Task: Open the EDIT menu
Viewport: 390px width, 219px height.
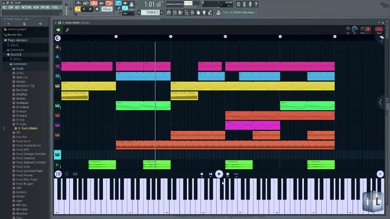Action: pyautogui.click(x=11, y=8)
